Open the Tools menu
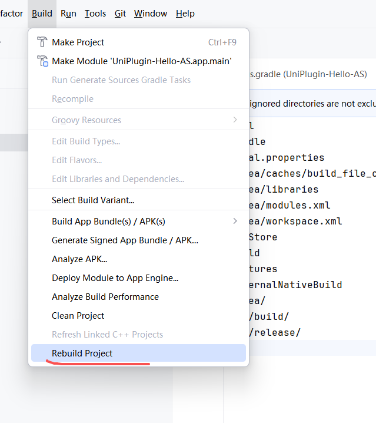The image size is (376, 423). click(x=95, y=14)
